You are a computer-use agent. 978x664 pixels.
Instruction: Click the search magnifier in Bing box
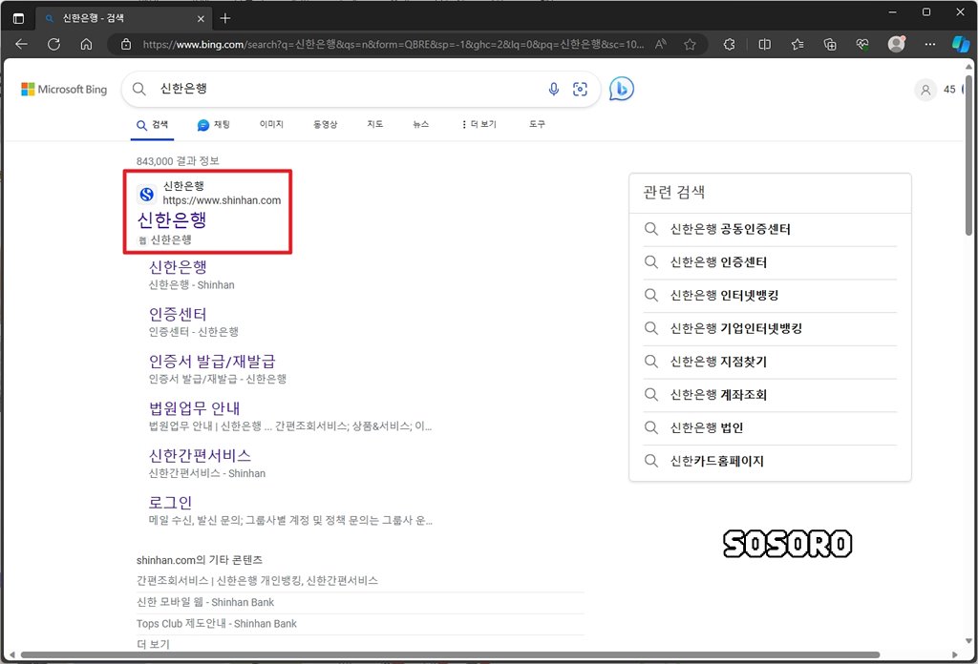(139, 89)
